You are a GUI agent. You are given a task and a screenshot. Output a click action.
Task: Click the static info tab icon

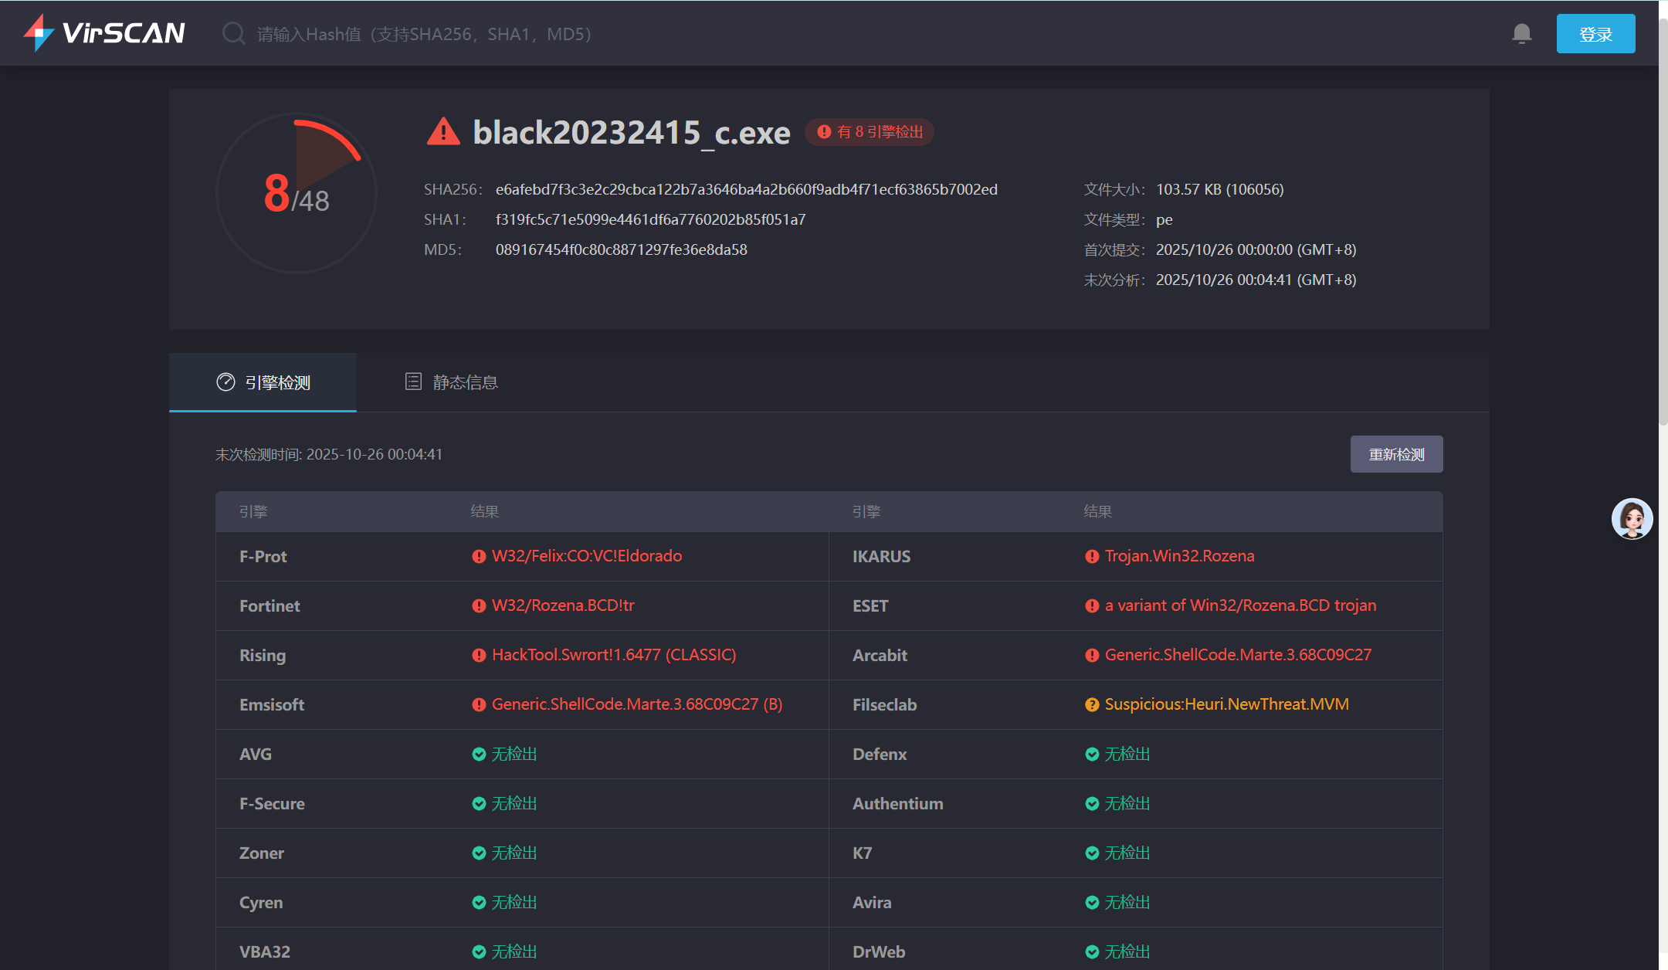(413, 382)
